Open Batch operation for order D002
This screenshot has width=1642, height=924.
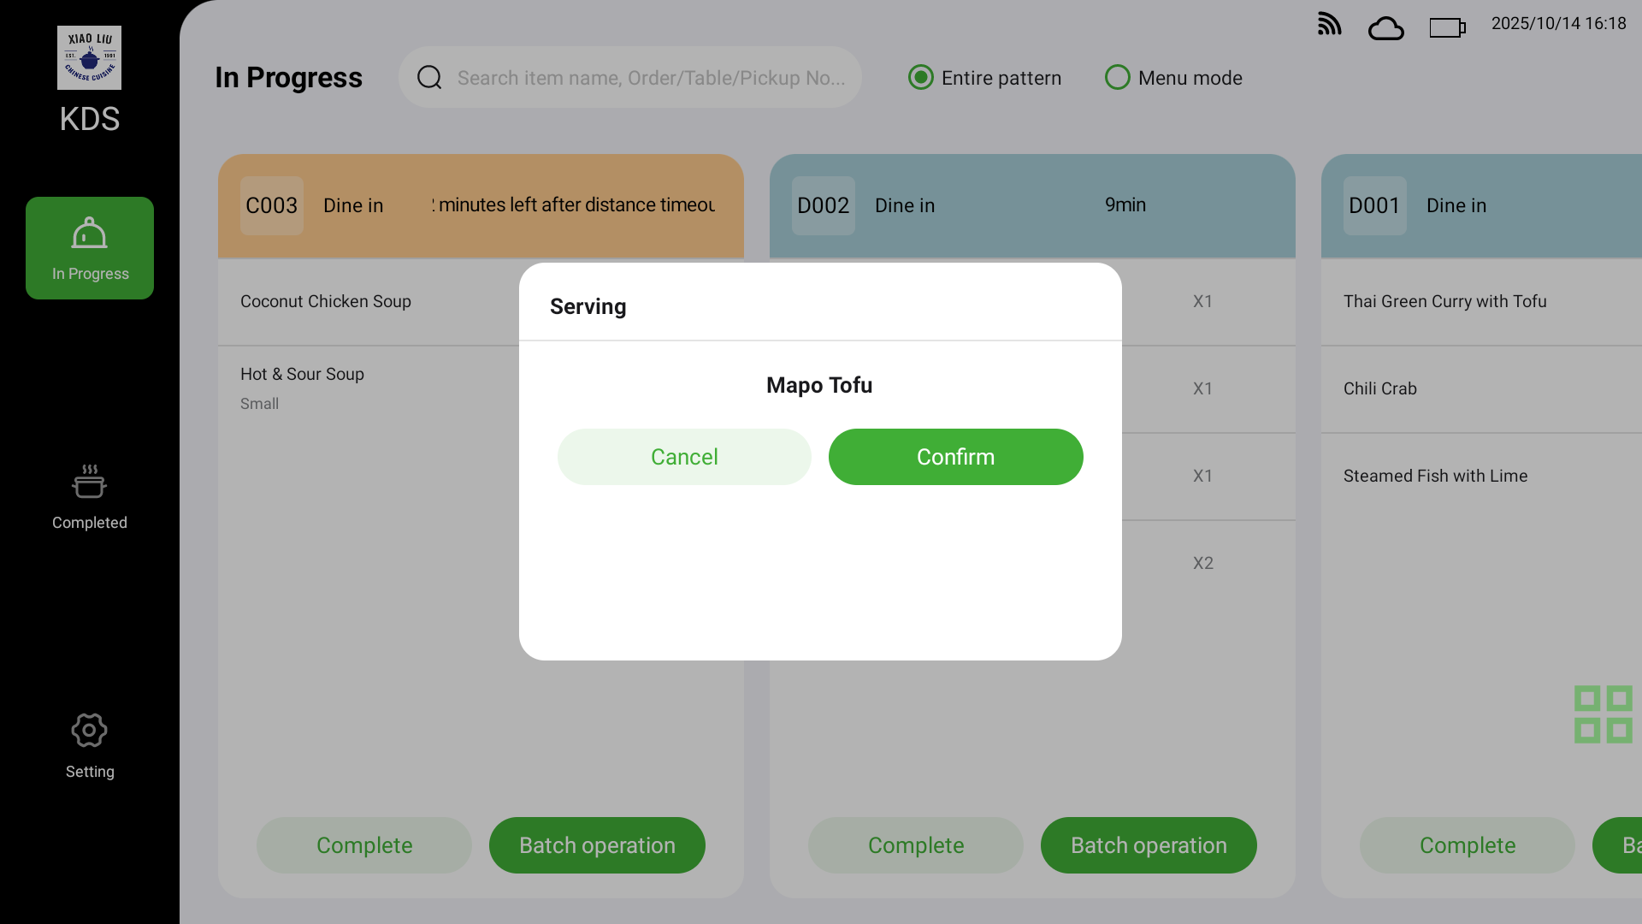point(1148,845)
